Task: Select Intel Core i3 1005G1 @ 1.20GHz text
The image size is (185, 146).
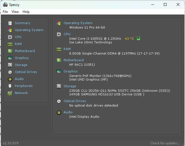Action: click(95, 39)
